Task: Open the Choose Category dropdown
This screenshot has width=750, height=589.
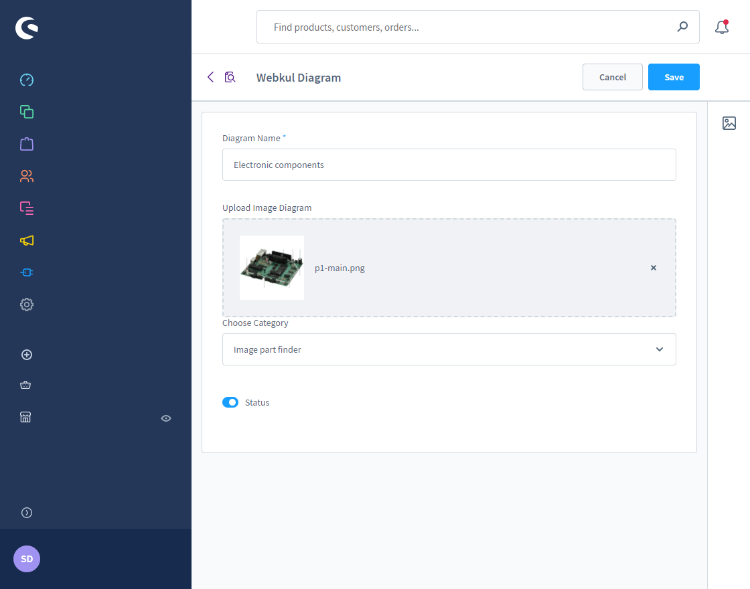Action: pos(449,349)
